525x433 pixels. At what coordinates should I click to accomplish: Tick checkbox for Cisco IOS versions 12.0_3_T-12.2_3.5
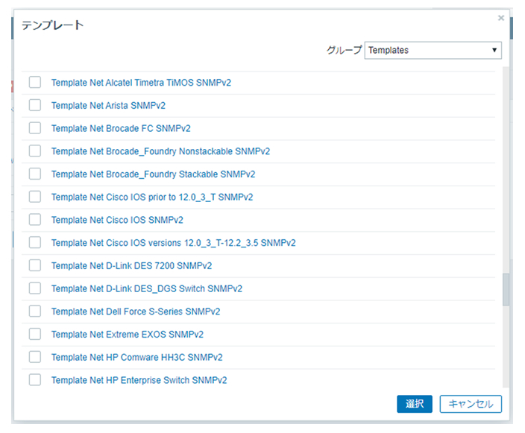35,243
